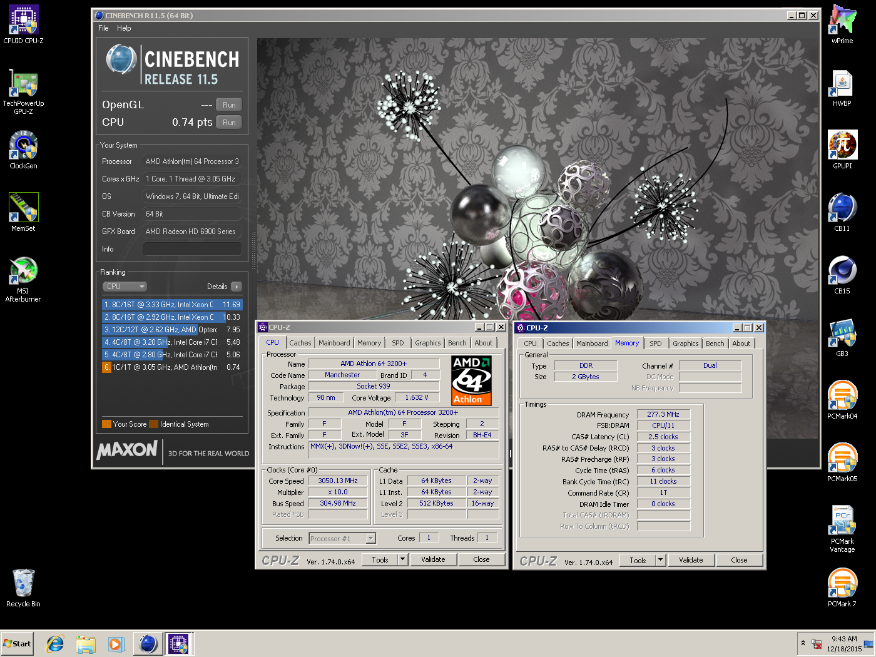This screenshot has height=657, width=876.
Task: Open the Recycle Bin
Action: [23, 588]
